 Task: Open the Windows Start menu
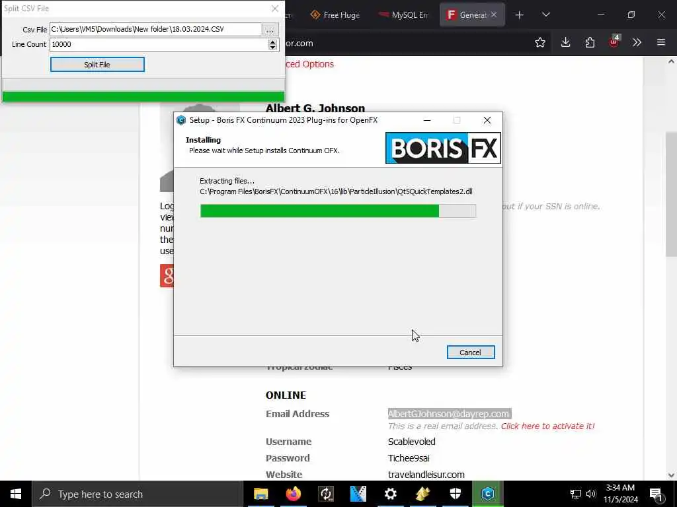point(16,494)
